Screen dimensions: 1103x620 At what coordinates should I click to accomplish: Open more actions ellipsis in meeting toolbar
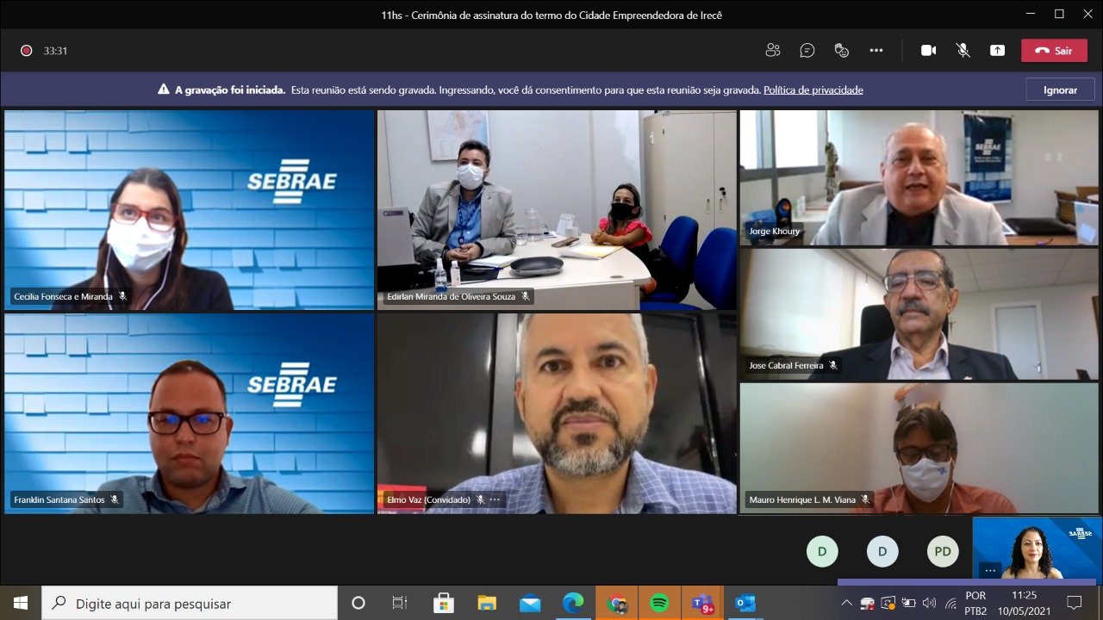(876, 51)
